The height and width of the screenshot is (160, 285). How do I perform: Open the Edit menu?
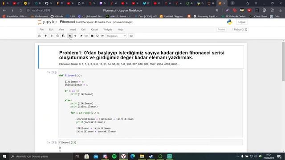51,29
